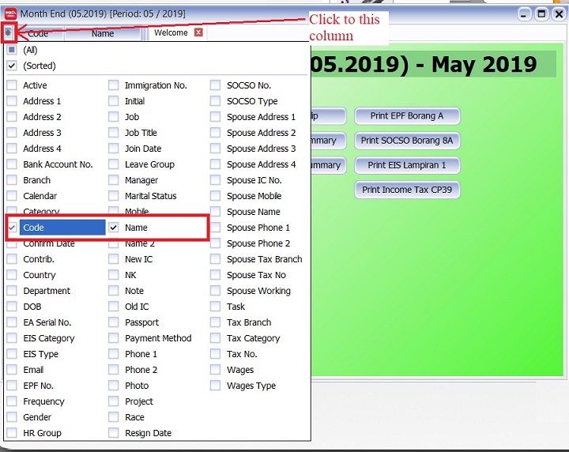Viewport: 569px width, 452px height.
Task: Switch to the Welcome tab
Action: click(171, 32)
